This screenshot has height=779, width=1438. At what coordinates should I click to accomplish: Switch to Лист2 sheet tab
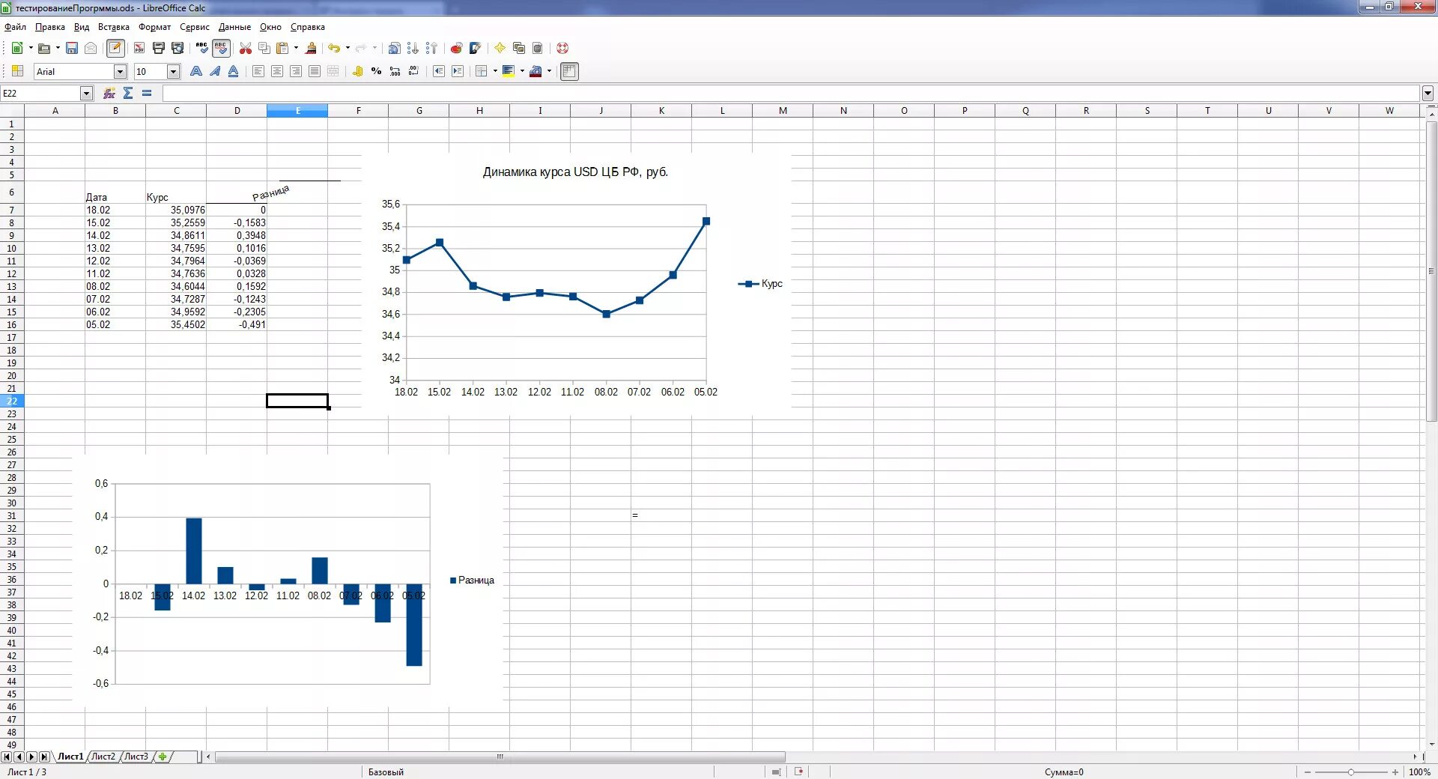pyautogui.click(x=103, y=757)
